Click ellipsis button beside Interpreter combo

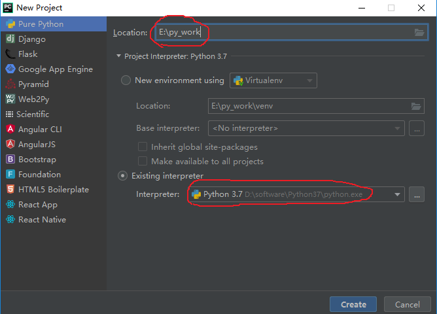(x=417, y=194)
